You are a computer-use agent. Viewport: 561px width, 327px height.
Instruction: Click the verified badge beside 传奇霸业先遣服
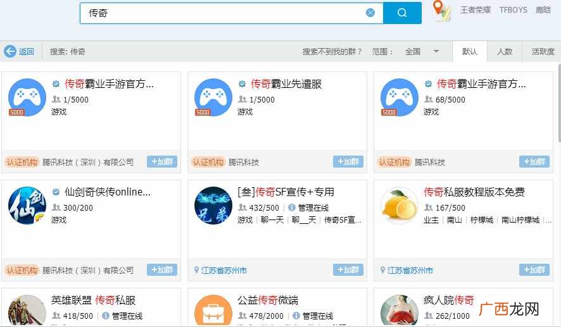[243, 84]
